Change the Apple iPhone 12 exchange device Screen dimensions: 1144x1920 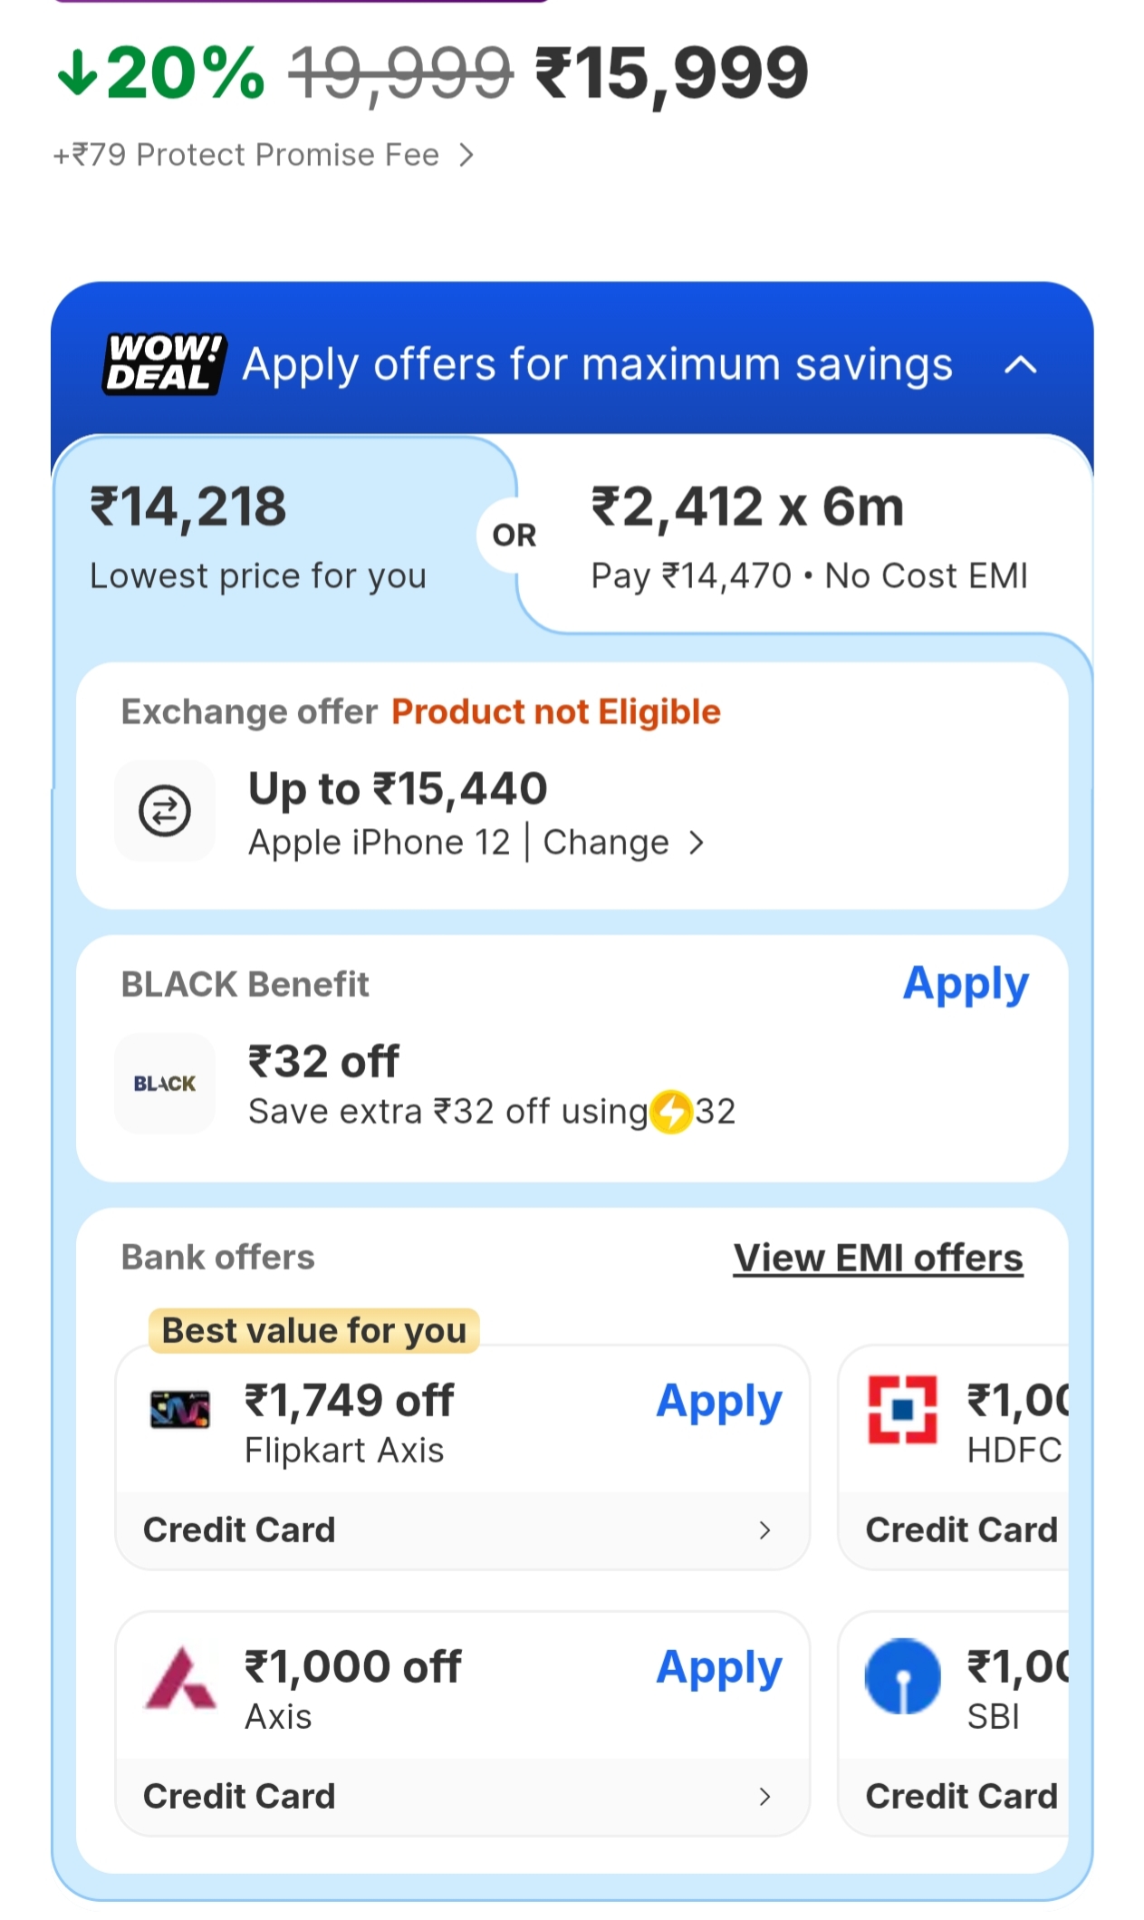(x=621, y=843)
